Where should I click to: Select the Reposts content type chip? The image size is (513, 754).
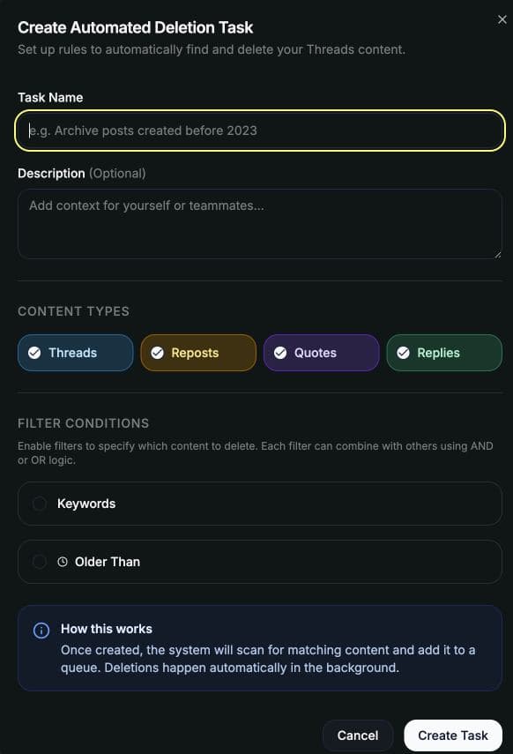197,352
